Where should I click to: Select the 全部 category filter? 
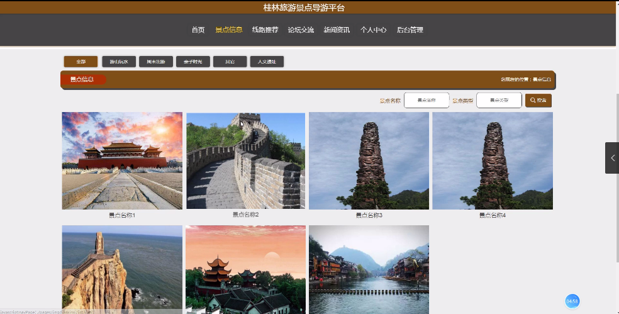81,62
